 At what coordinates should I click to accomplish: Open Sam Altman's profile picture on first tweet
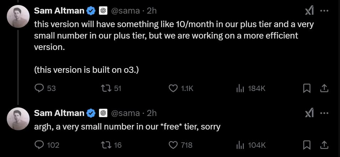pyautogui.click(x=18, y=17)
